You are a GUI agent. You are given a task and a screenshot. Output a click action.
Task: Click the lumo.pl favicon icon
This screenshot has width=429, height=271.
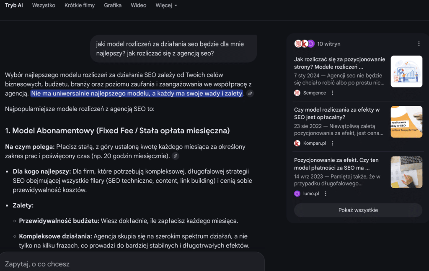[297, 193]
